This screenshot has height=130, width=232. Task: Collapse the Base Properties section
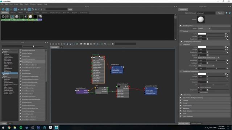click(x=181, y=26)
